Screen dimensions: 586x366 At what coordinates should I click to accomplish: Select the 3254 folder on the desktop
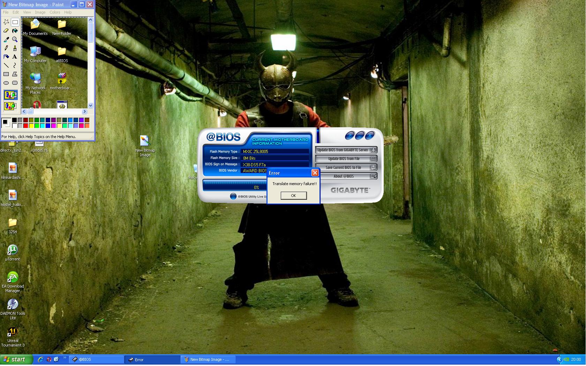pyautogui.click(x=13, y=226)
